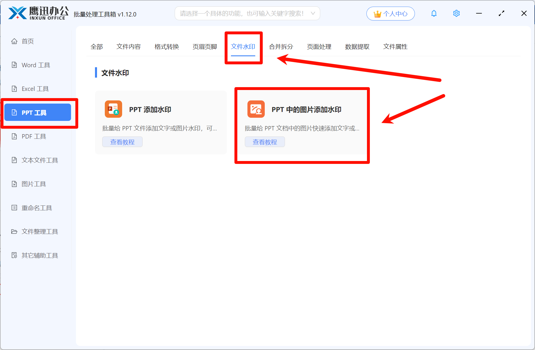Open 个人中心 account page
This screenshot has height=350, width=535.
coord(390,13)
